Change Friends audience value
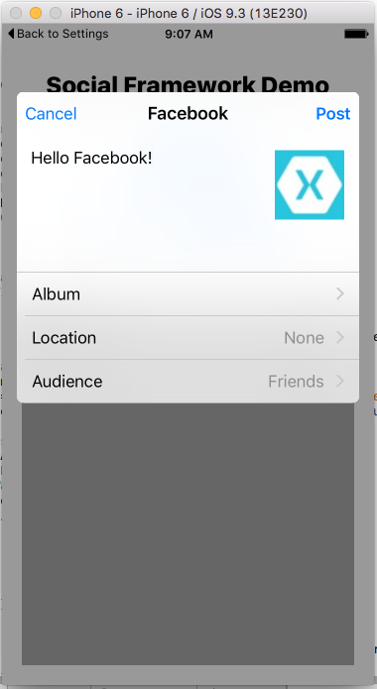This screenshot has width=377, height=689. click(296, 382)
